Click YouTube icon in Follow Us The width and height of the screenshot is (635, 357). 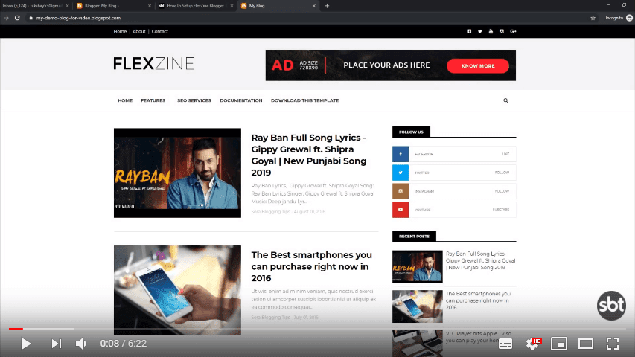click(401, 210)
